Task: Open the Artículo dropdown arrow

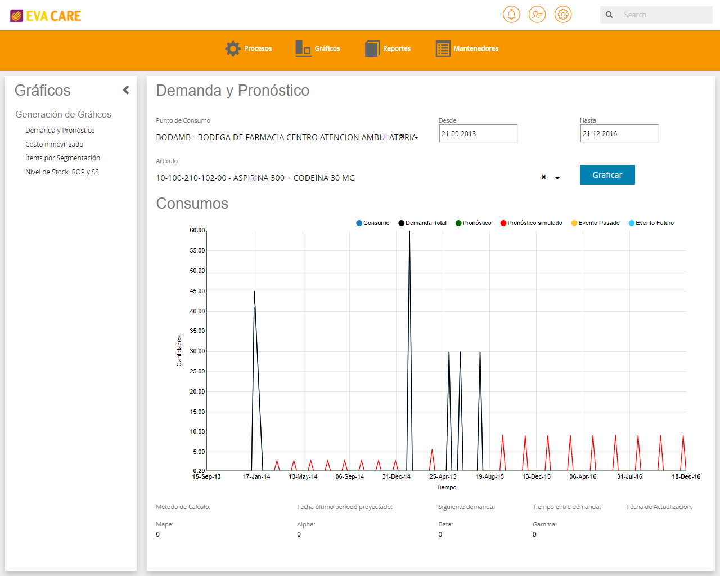Action: (x=557, y=178)
